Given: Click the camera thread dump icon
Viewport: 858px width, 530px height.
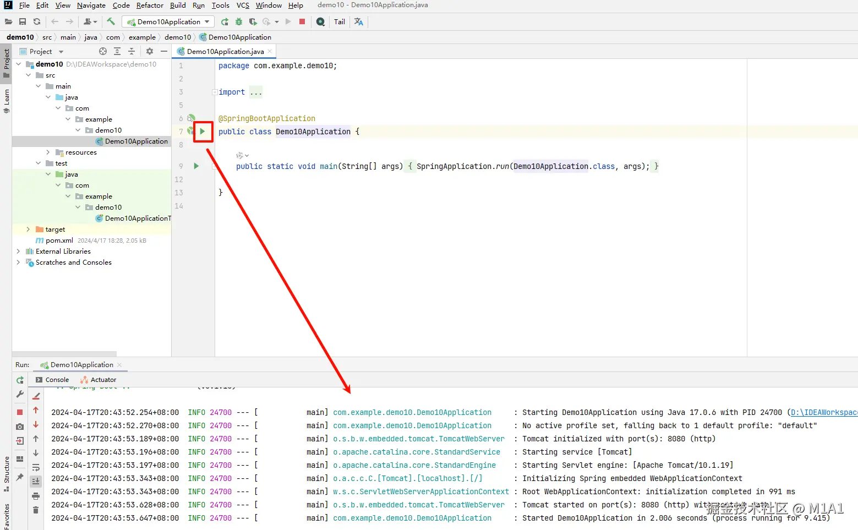Looking at the screenshot, I should tap(20, 427).
